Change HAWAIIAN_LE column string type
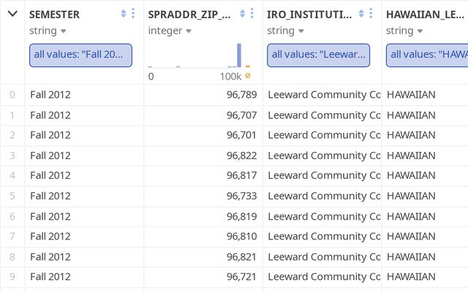The height and width of the screenshot is (292, 468). tap(404, 31)
